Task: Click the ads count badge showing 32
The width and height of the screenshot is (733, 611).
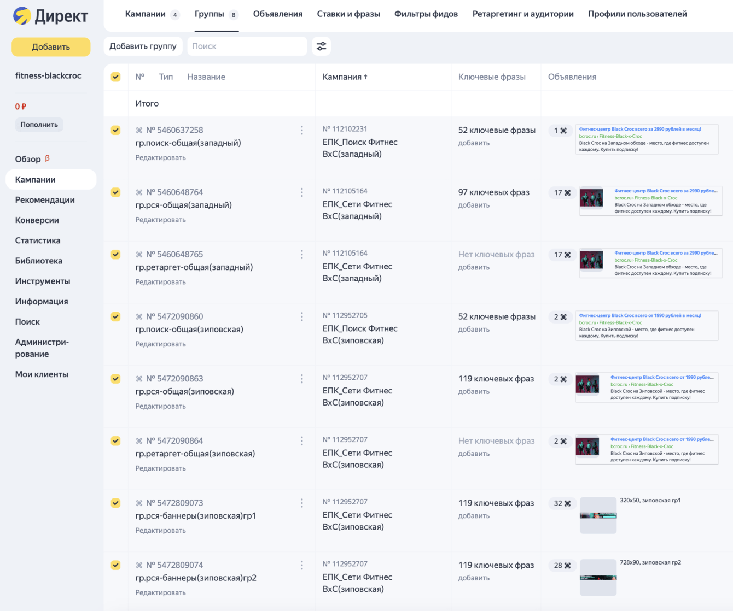Action: 562,503
